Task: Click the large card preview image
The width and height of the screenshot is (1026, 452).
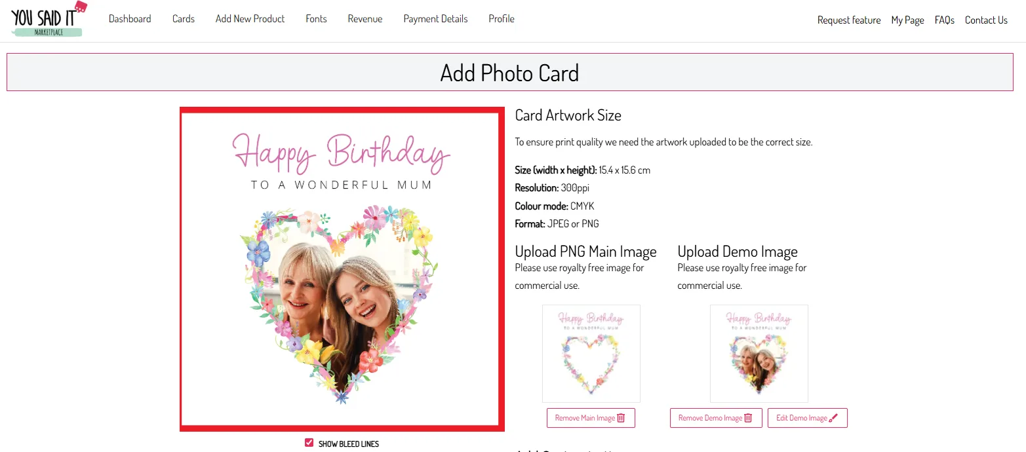Action: (x=342, y=269)
